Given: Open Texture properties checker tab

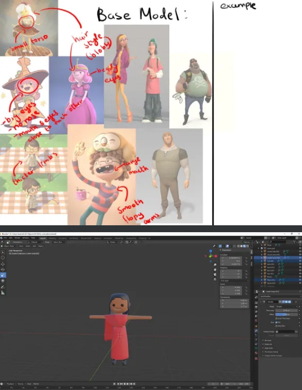Looking at the screenshot, I should 256,359.
